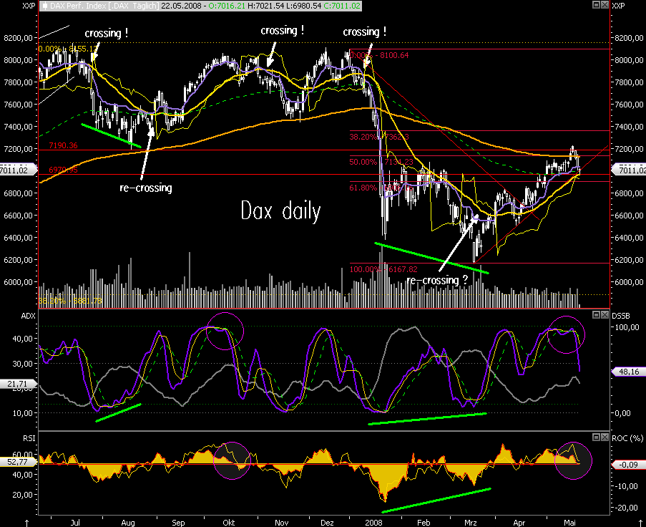Select Fibonacci label 38.20% - 7362.3
The height and width of the screenshot is (527, 646).
(379, 137)
